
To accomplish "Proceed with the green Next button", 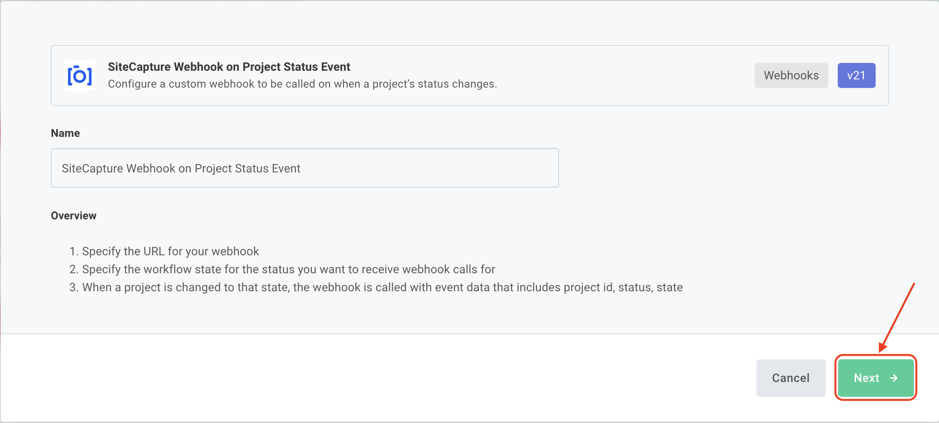I will tap(876, 378).
